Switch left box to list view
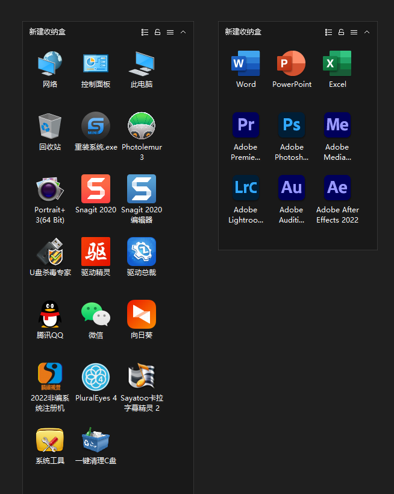This screenshot has height=494, width=394. tap(145, 32)
